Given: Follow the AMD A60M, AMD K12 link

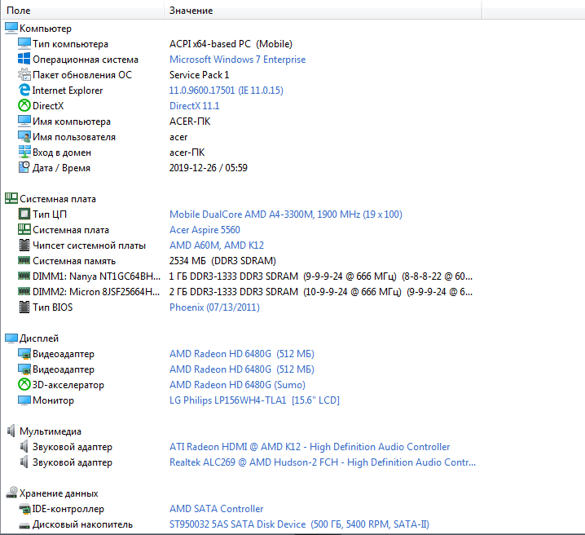Looking at the screenshot, I should (217, 245).
